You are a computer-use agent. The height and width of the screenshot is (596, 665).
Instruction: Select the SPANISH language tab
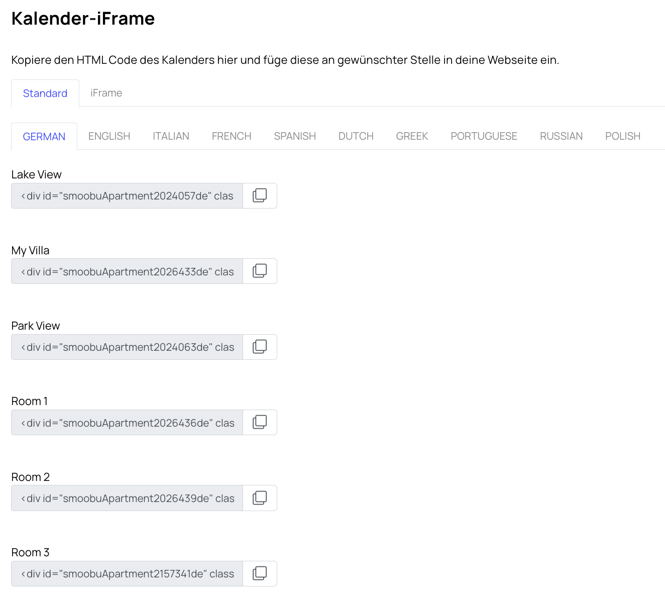(295, 136)
